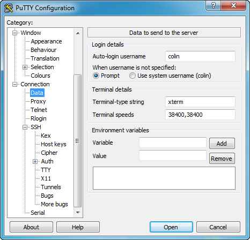Click the PuTTY icon in title bar
250x240 pixels.
click(x=9, y=8)
